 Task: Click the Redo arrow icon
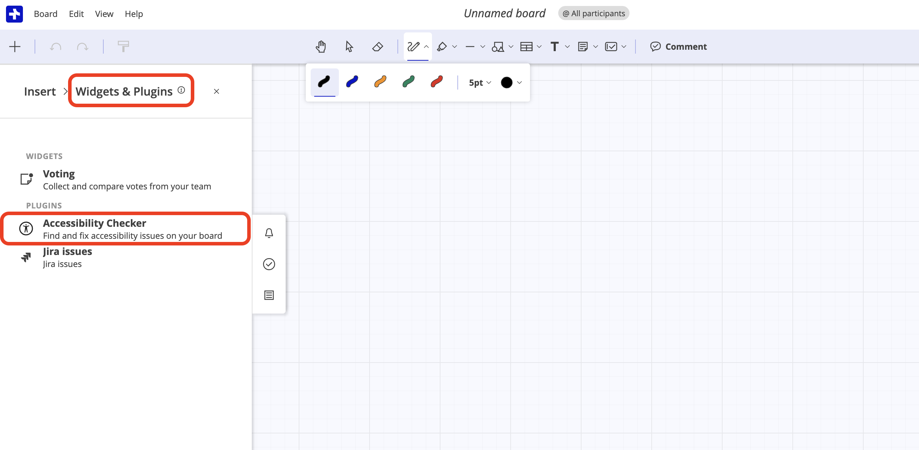pos(83,47)
